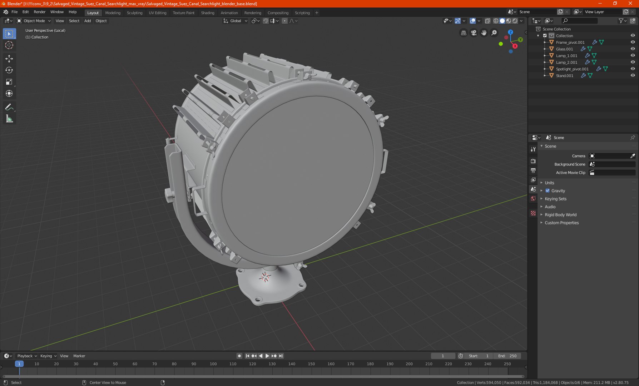Select the Move tool in toolbar
Image resolution: width=639 pixels, height=386 pixels.
click(9, 59)
